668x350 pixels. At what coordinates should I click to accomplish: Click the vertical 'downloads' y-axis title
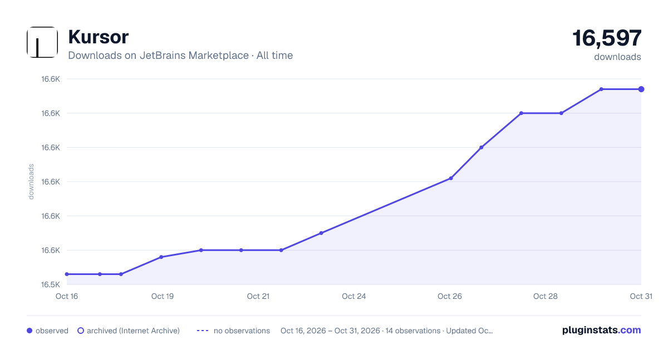pyautogui.click(x=31, y=181)
